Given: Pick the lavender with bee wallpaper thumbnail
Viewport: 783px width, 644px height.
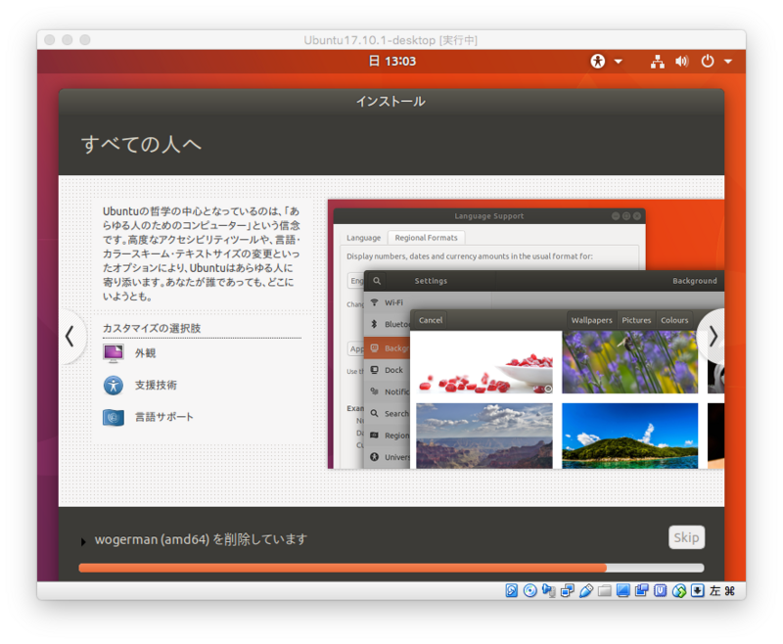Looking at the screenshot, I should (x=629, y=363).
